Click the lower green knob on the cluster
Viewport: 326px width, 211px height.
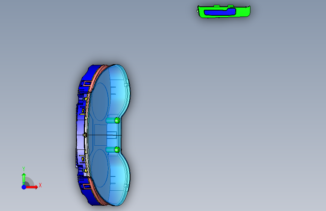click(117, 149)
